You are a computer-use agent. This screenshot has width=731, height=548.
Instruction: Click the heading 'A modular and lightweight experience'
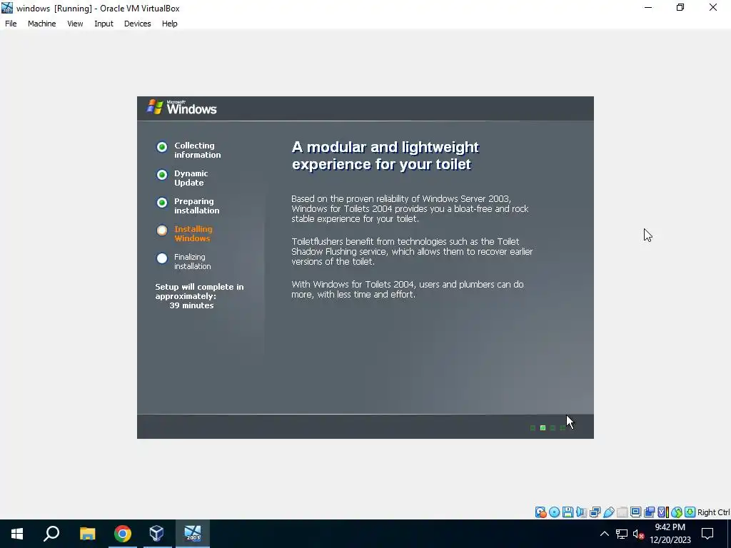[385, 156]
